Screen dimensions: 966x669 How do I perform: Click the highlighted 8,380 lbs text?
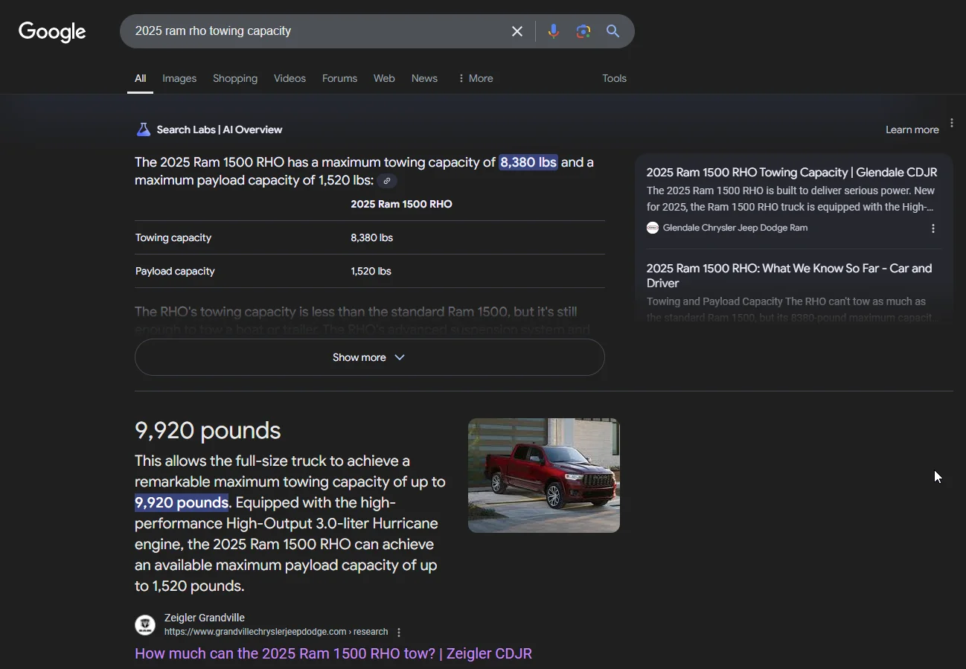pos(528,162)
